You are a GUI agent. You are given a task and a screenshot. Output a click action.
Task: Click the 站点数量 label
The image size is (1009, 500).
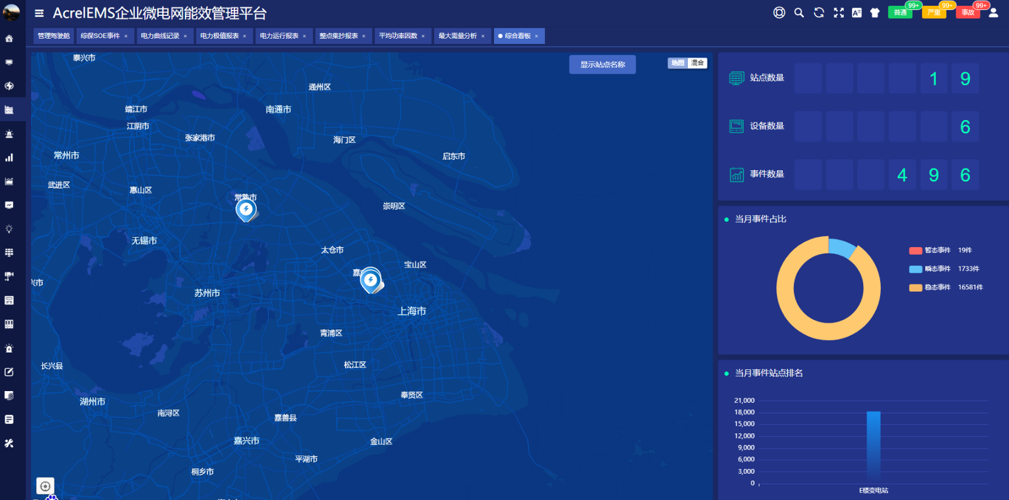(x=767, y=77)
